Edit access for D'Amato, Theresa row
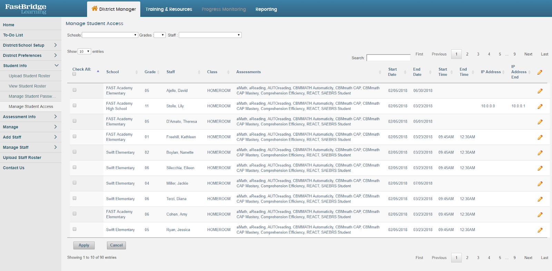 (540, 122)
